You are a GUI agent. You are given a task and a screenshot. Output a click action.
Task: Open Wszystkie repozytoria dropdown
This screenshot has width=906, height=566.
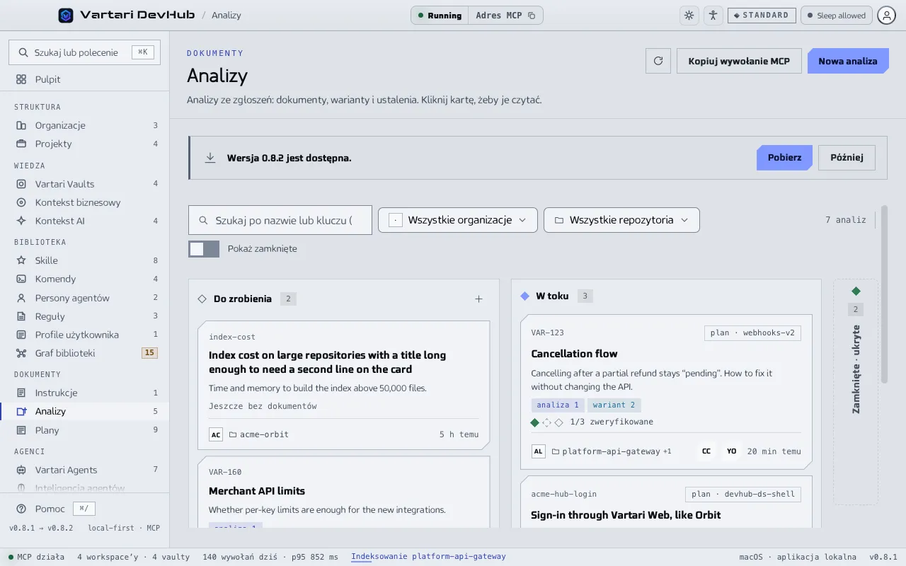621,220
